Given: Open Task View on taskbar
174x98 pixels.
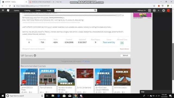Looking at the screenshot, I should point(47,96).
